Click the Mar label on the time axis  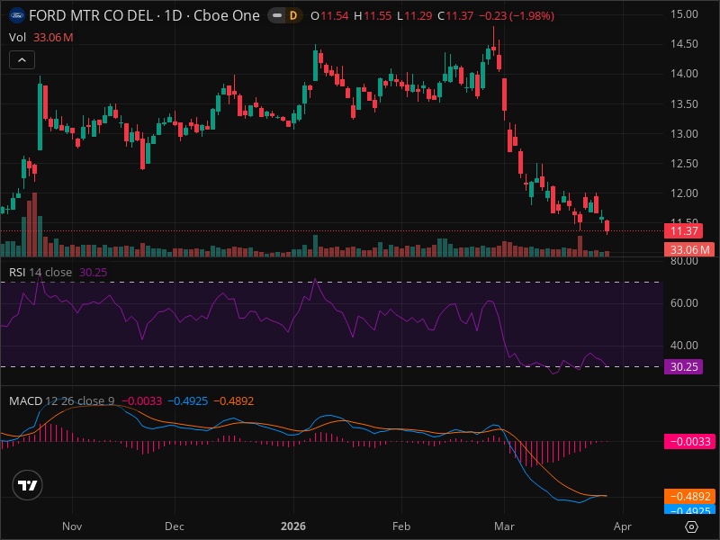pos(504,526)
